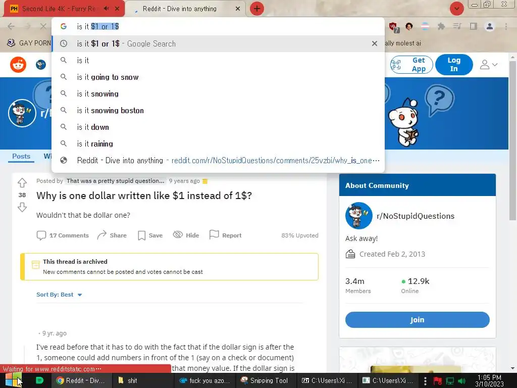Click the post author flair text
This screenshot has width=517, height=388.
116,181
